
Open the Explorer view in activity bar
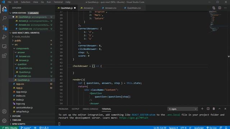pyautogui.click(x=4, y=9)
